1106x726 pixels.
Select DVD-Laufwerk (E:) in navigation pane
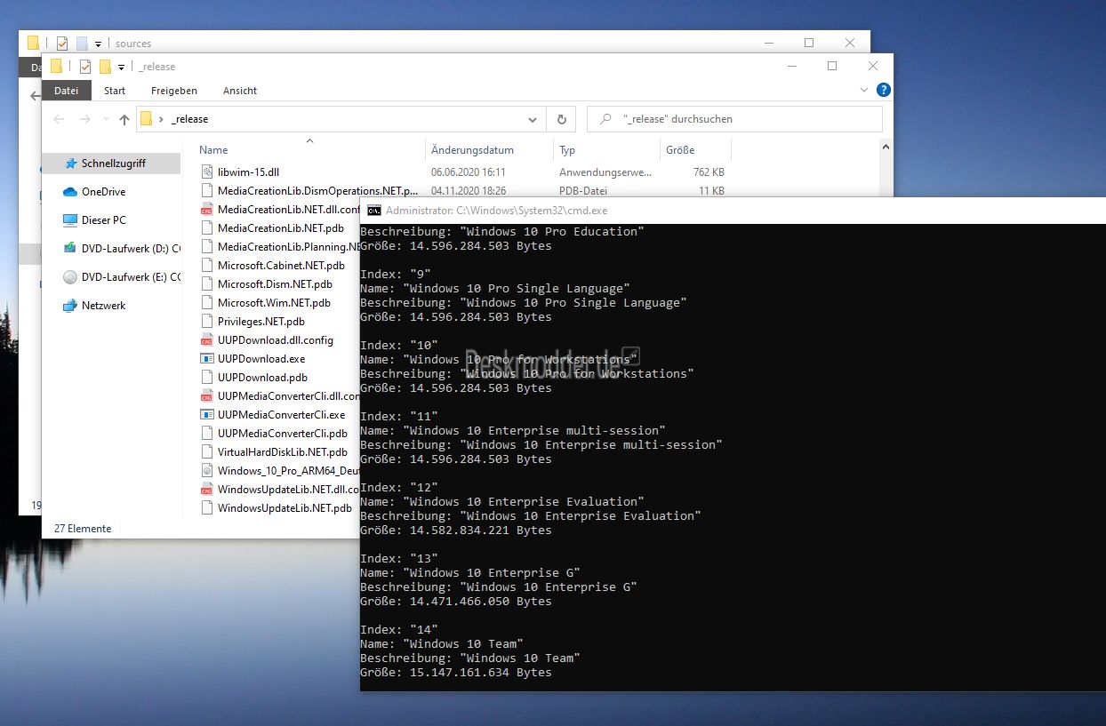click(x=131, y=277)
